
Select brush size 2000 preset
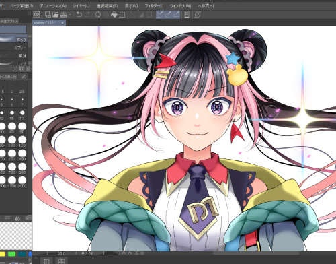pyautogui.click(x=22, y=182)
